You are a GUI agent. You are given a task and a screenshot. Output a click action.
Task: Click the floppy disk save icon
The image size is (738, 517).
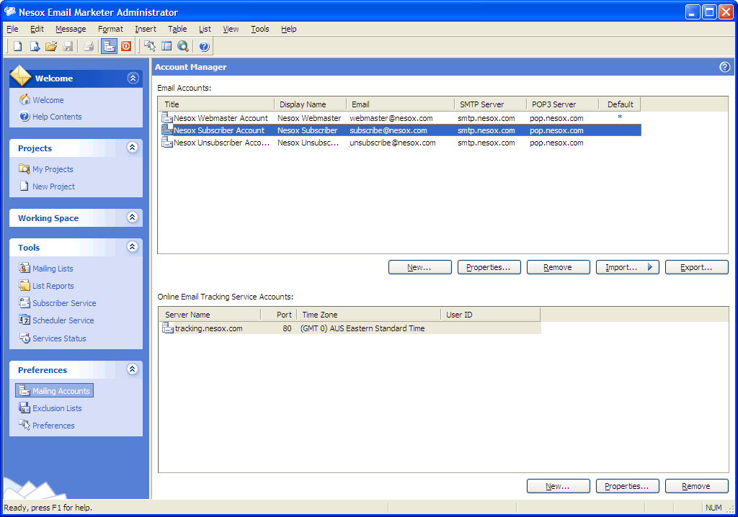[68, 46]
